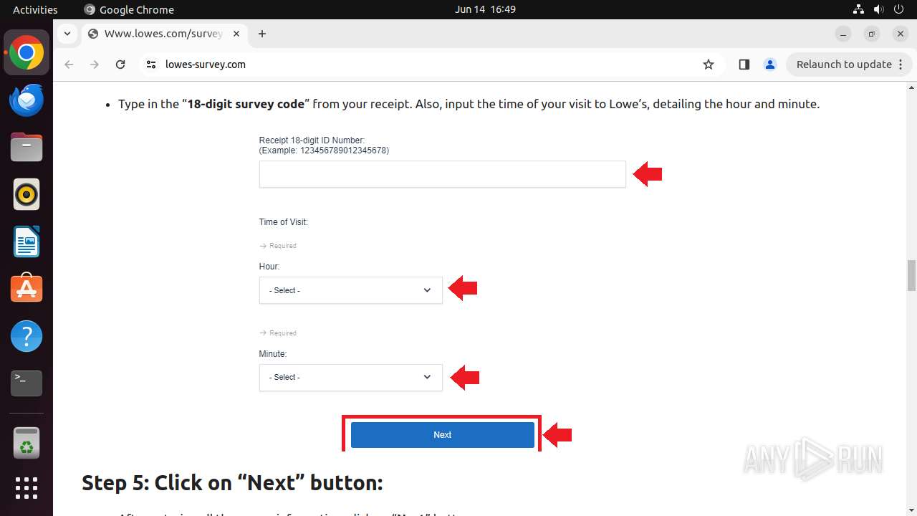
Task: View site information icon in address bar
Action: (150, 64)
